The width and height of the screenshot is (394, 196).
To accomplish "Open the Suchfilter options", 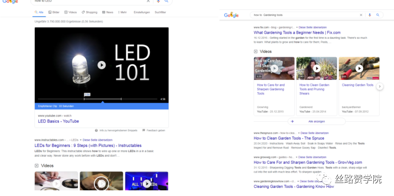I will (160, 12).
